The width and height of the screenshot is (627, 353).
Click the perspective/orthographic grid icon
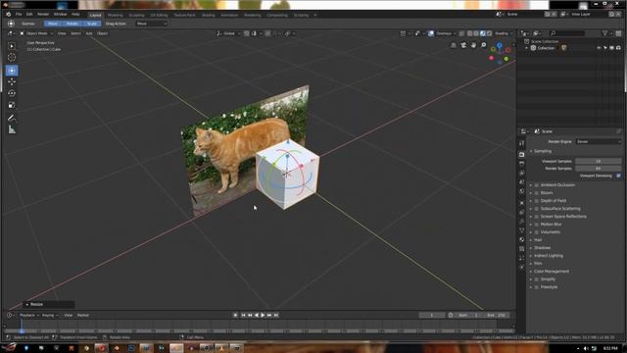454,45
